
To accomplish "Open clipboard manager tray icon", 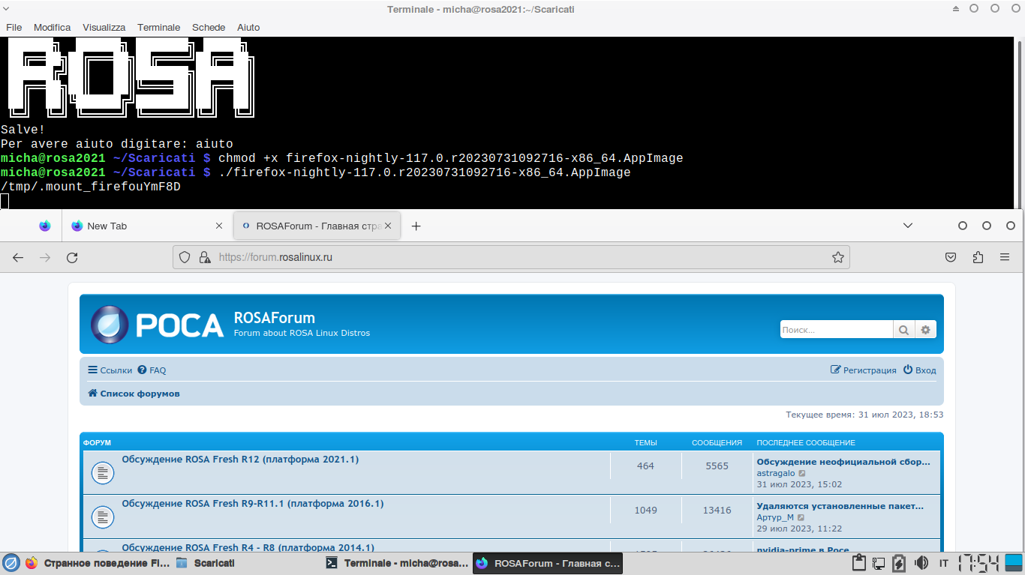I will click(860, 563).
